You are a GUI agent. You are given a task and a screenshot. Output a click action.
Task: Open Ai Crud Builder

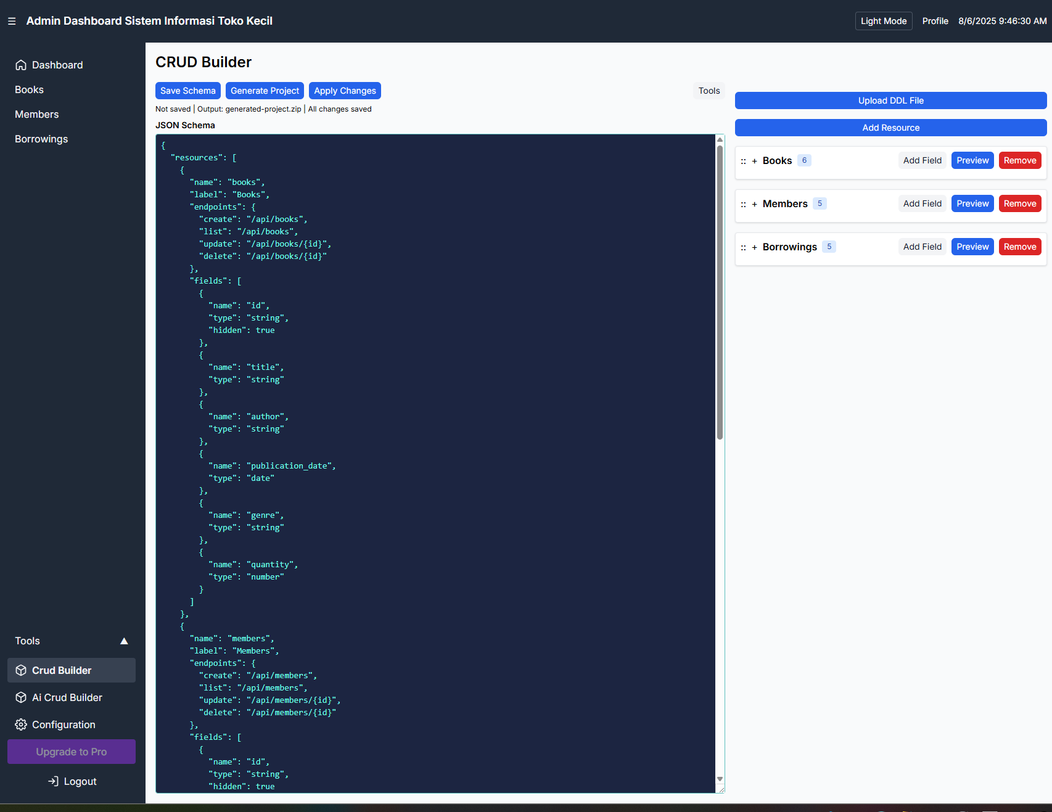pos(72,697)
